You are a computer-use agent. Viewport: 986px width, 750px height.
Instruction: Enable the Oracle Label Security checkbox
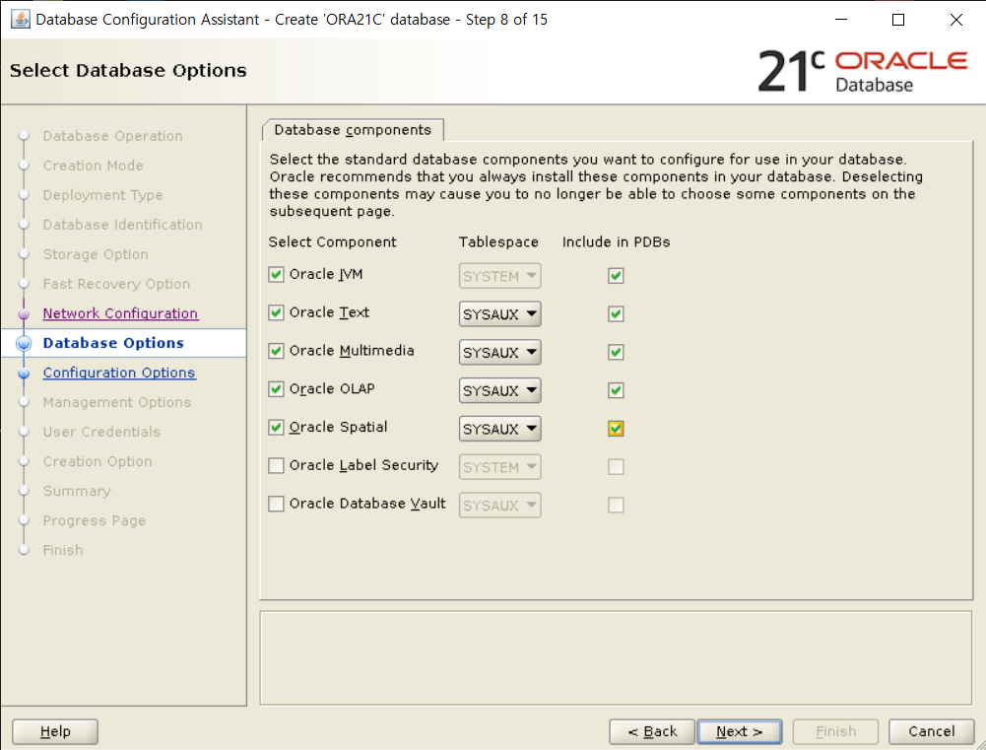point(276,465)
